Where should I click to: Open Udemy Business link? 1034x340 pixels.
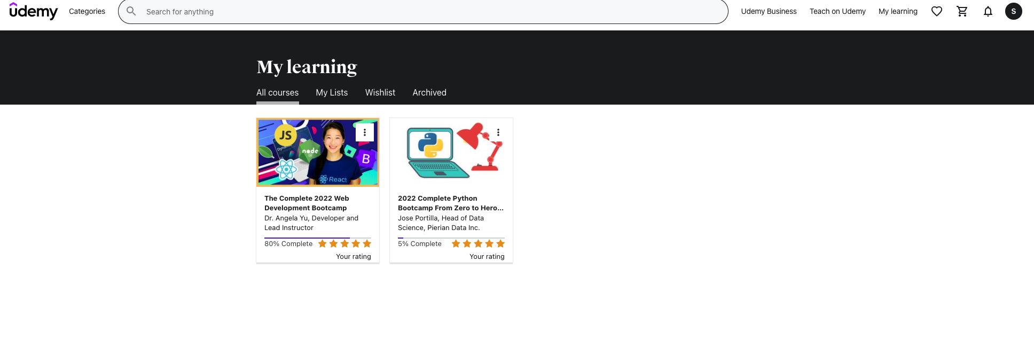click(769, 11)
